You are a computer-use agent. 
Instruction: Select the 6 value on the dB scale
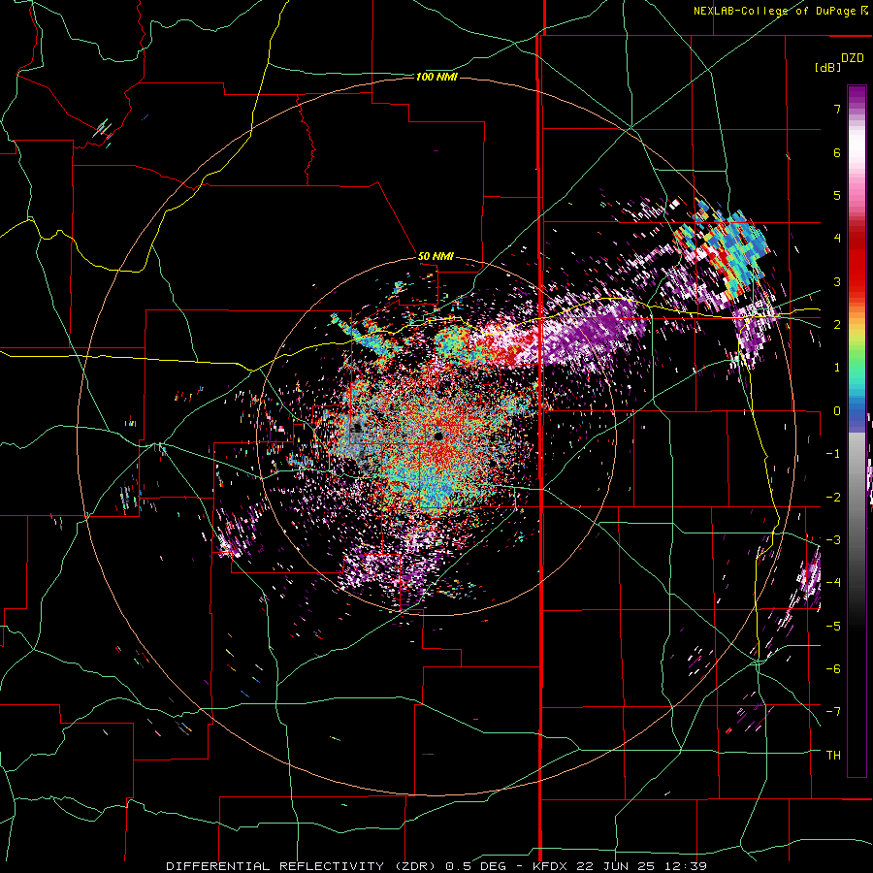(837, 152)
